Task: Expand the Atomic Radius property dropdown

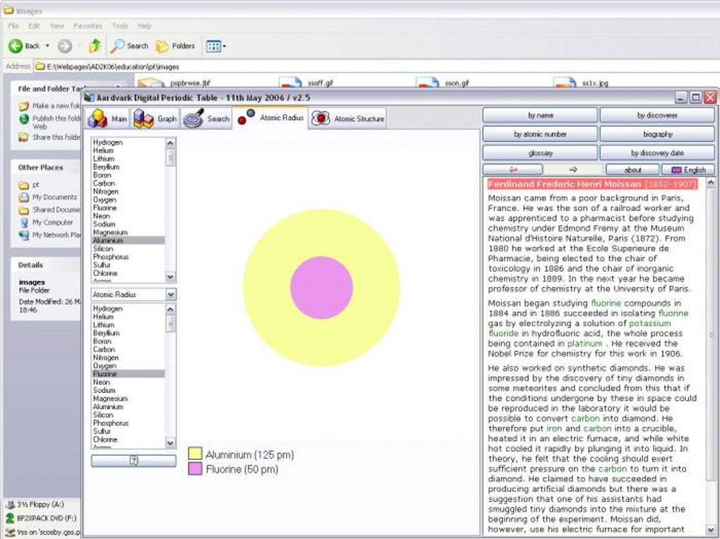Action: click(171, 294)
